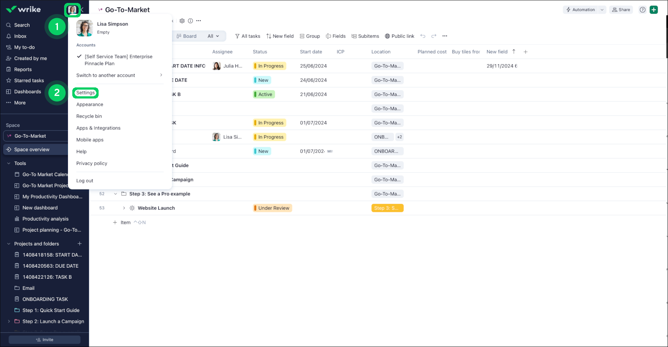This screenshot has width=668, height=347.
Task: Open the Email folder
Action: pos(24,288)
